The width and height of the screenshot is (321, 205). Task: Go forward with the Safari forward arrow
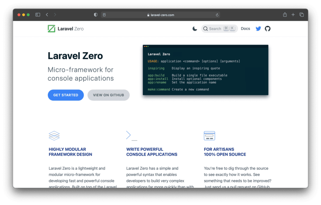tap(55, 15)
